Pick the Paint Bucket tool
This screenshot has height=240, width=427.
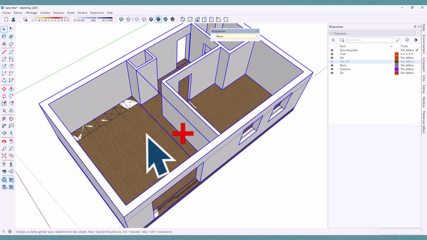[4, 36]
